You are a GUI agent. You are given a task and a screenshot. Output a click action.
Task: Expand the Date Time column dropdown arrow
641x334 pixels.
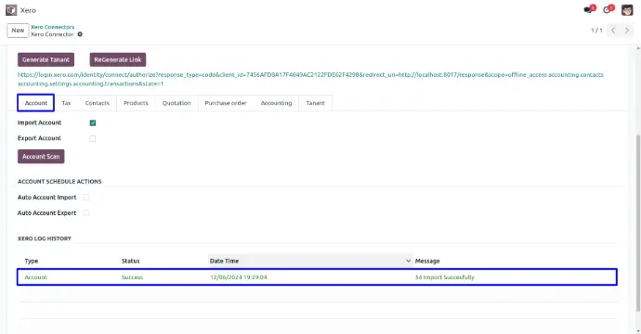[408, 261]
